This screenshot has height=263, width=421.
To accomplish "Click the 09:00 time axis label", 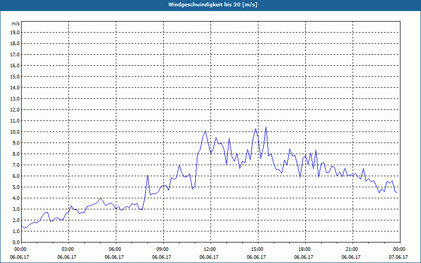I will [163, 249].
